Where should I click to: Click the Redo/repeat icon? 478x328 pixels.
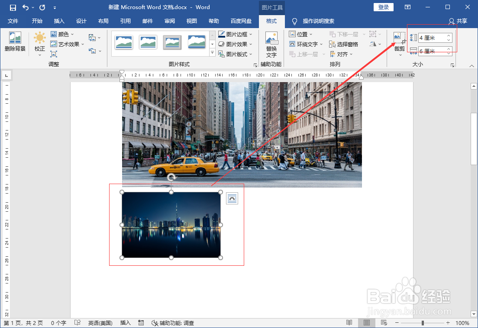pyautogui.click(x=42, y=8)
